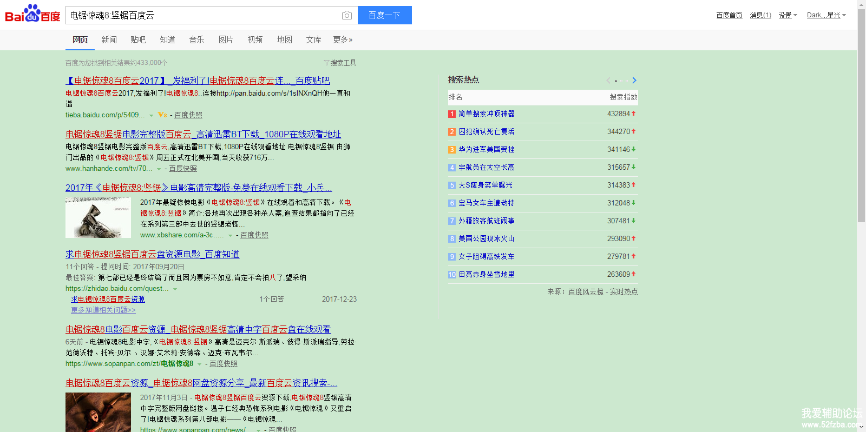Switch to 文库 tab
Image resolution: width=866 pixels, height=432 pixels.
tap(313, 39)
